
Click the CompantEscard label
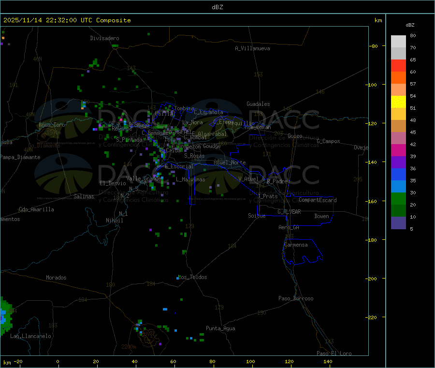pyautogui.click(x=318, y=200)
